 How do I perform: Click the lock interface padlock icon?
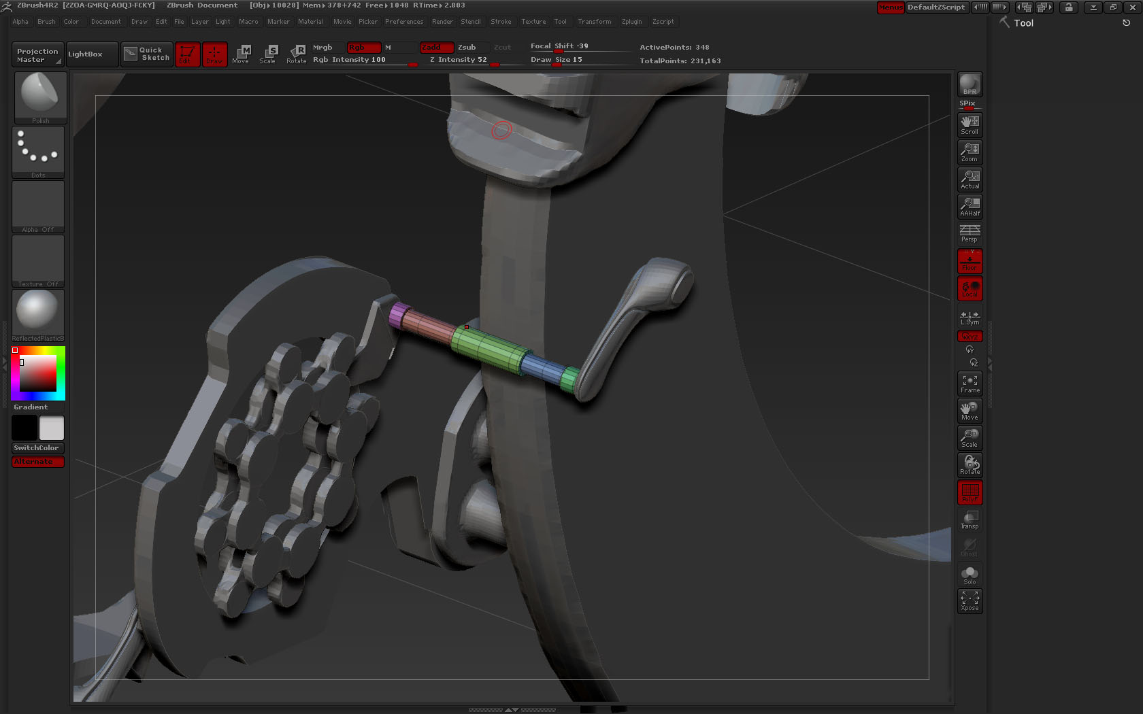click(1069, 7)
